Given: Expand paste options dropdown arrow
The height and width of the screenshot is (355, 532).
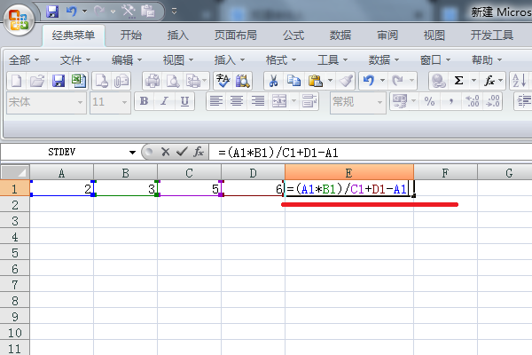Looking at the screenshot, I should pos(330,81).
